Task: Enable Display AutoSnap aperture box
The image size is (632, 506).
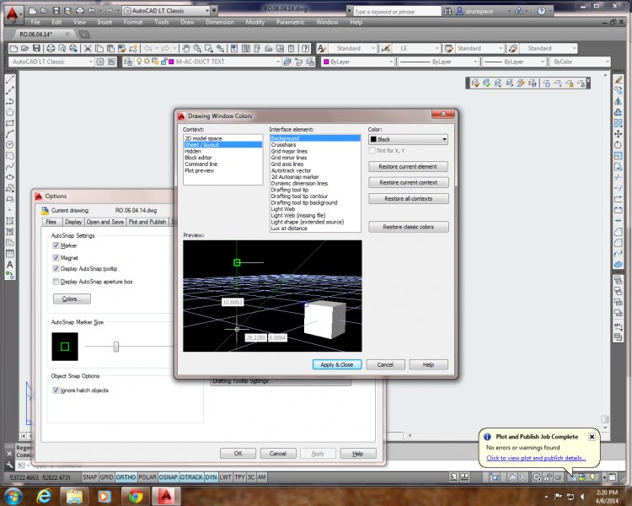Action: [x=56, y=281]
